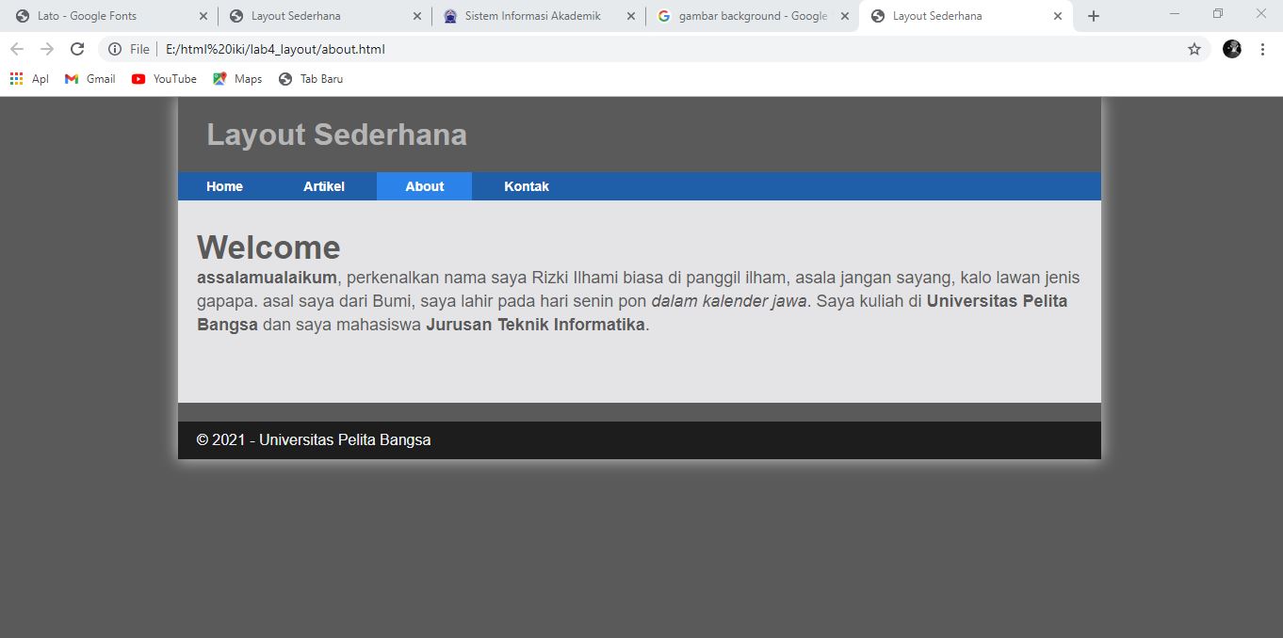The height and width of the screenshot is (638, 1283).
Task: Open the YouTube bookmark
Action: pyautogui.click(x=163, y=79)
